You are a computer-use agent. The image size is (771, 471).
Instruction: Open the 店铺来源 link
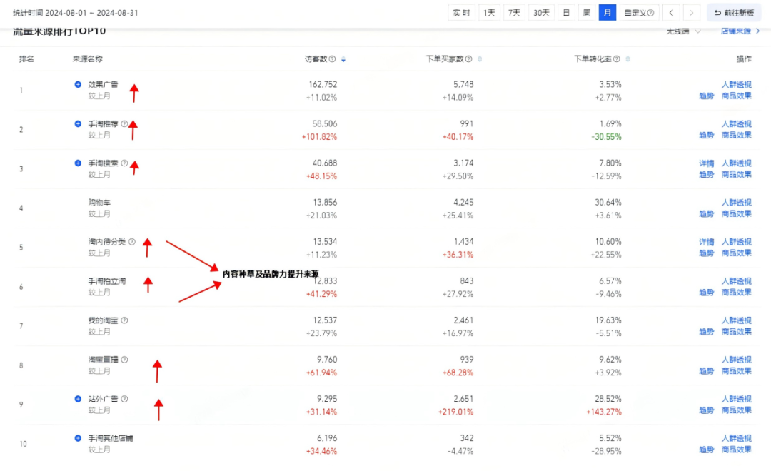[x=740, y=31]
